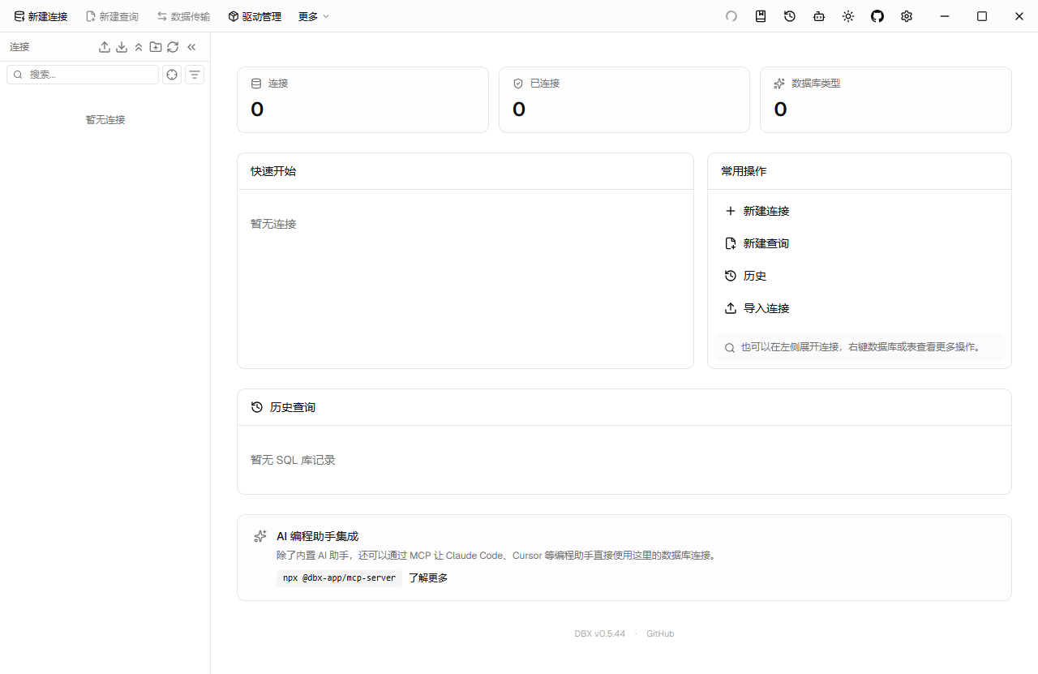Viewport: 1038px width, 674px height.
Task: Toggle the sun theme icon
Action: coord(848,16)
